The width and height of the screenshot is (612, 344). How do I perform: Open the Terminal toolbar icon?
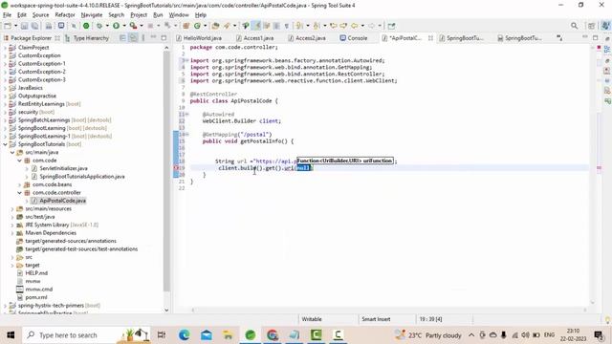(61, 26)
